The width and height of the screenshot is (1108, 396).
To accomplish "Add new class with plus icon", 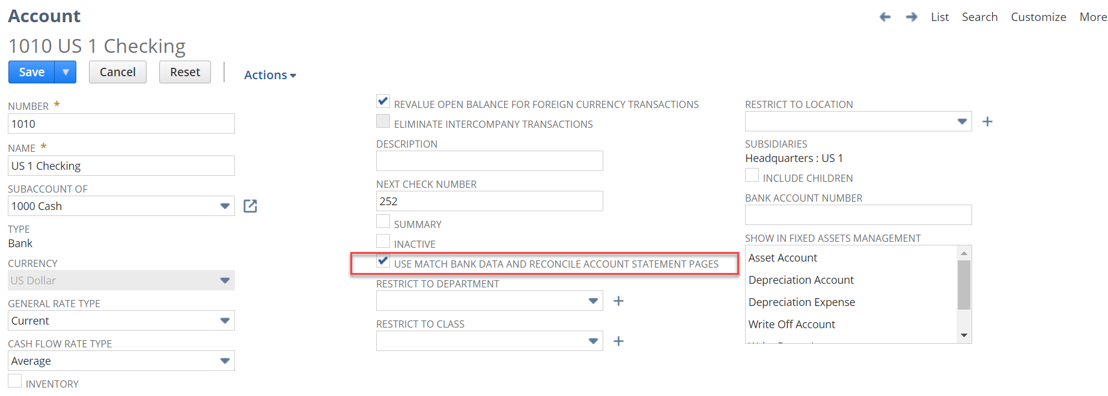I will (x=618, y=341).
